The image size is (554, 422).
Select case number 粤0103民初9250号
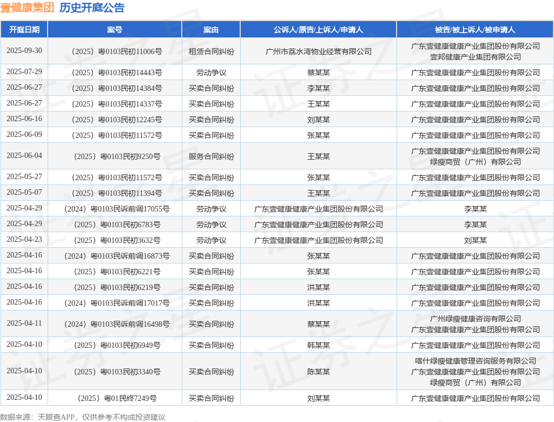(117, 156)
